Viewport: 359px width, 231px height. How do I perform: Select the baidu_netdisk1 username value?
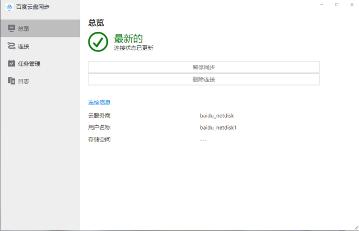tap(218, 128)
